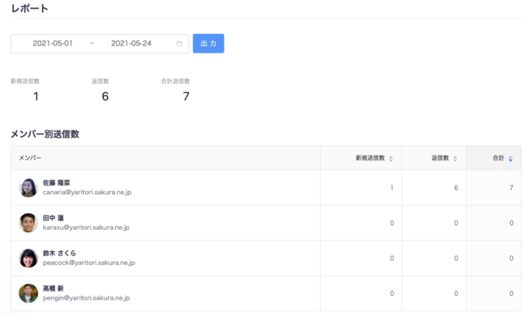527x316 pixels.
Task: Open avatar of 佐藤 陽菜
Action: point(28,188)
